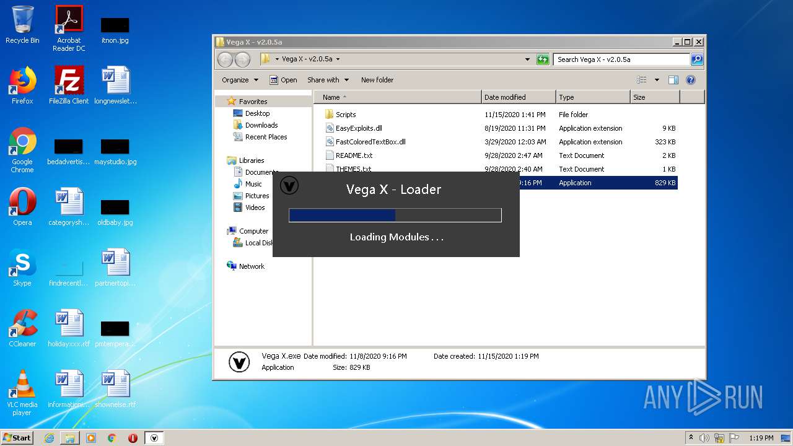Select shownelse.rtf document on desktop

115,389
